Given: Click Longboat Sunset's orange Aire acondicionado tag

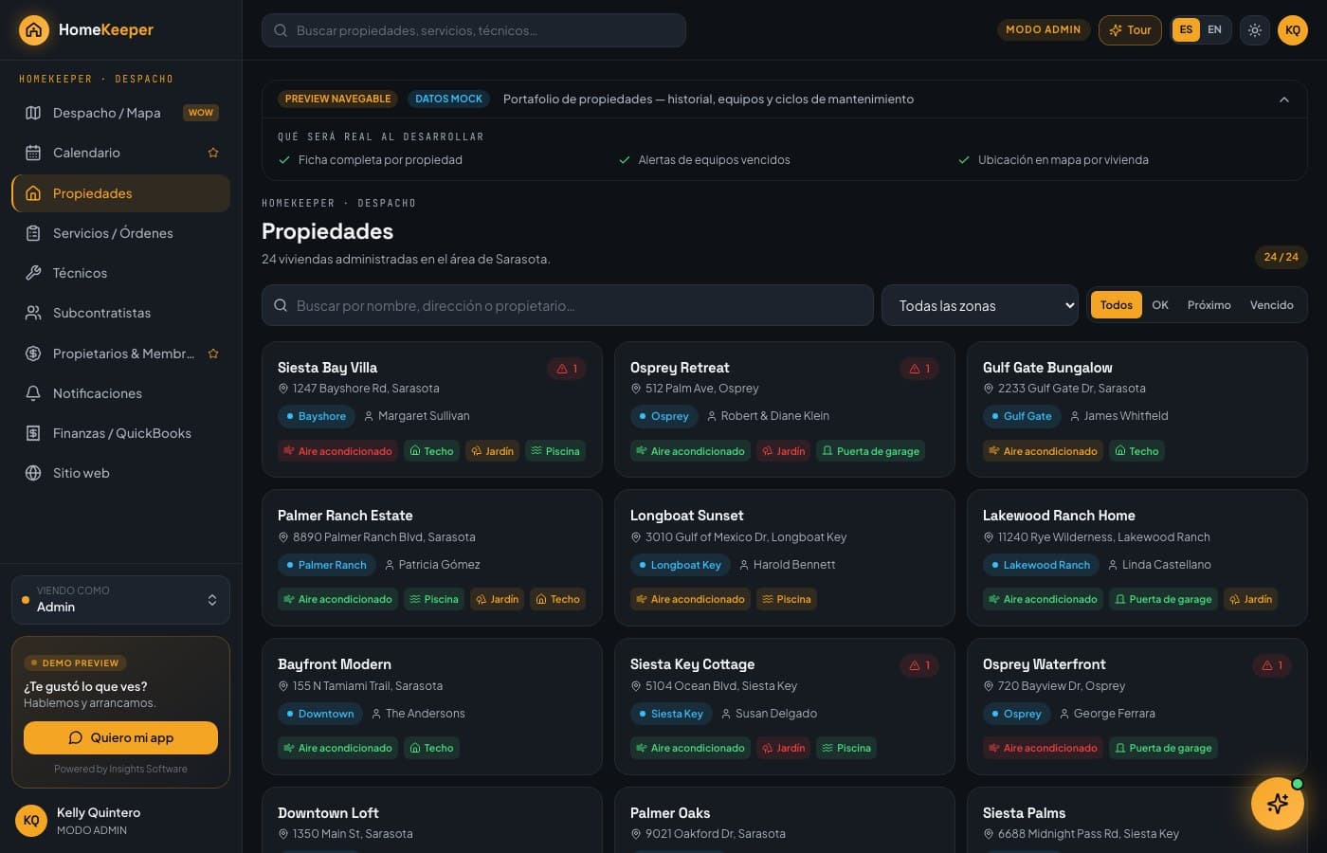Looking at the screenshot, I should (690, 599).
